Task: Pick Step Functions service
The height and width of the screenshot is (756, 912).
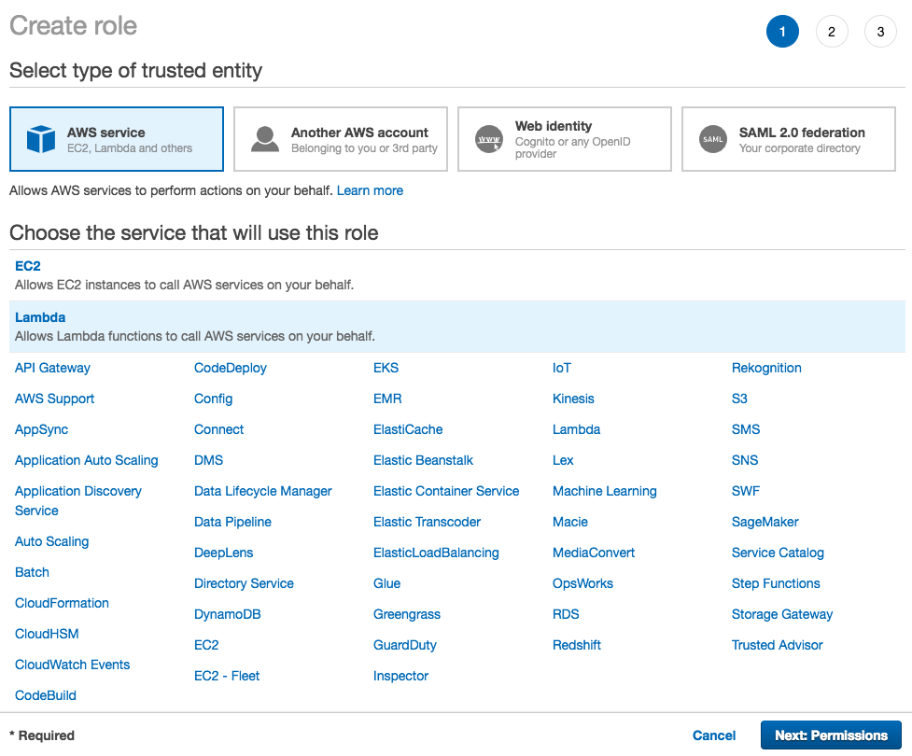Action: tap(776, 584)
